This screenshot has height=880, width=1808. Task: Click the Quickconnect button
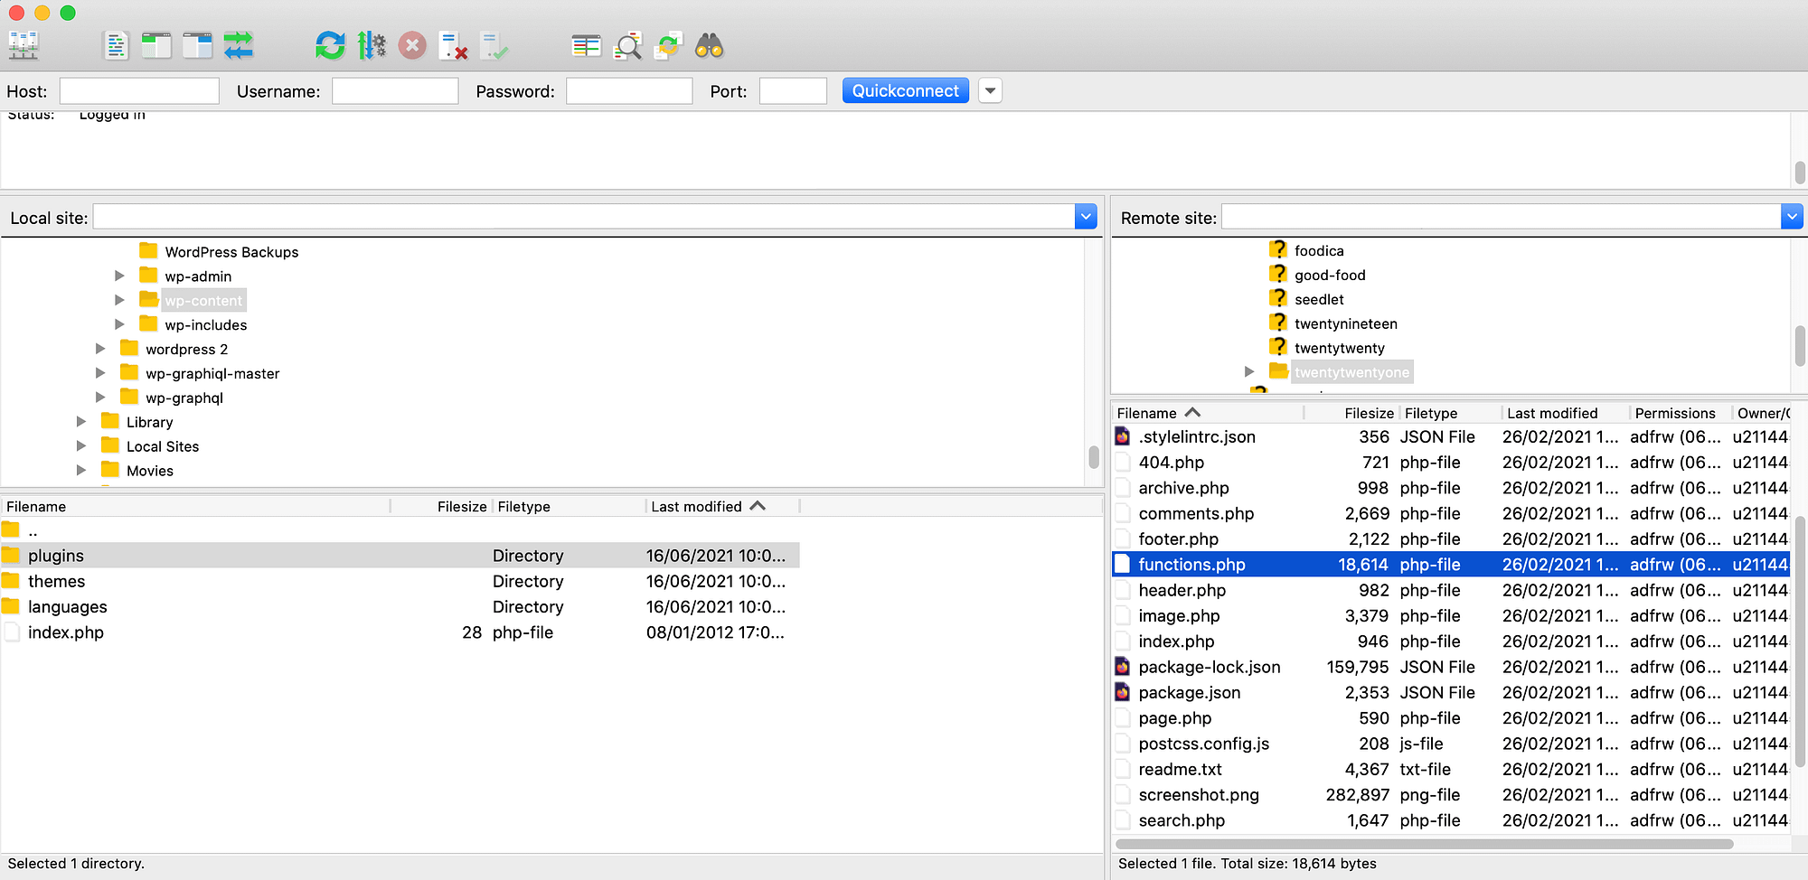click(906, 90)
